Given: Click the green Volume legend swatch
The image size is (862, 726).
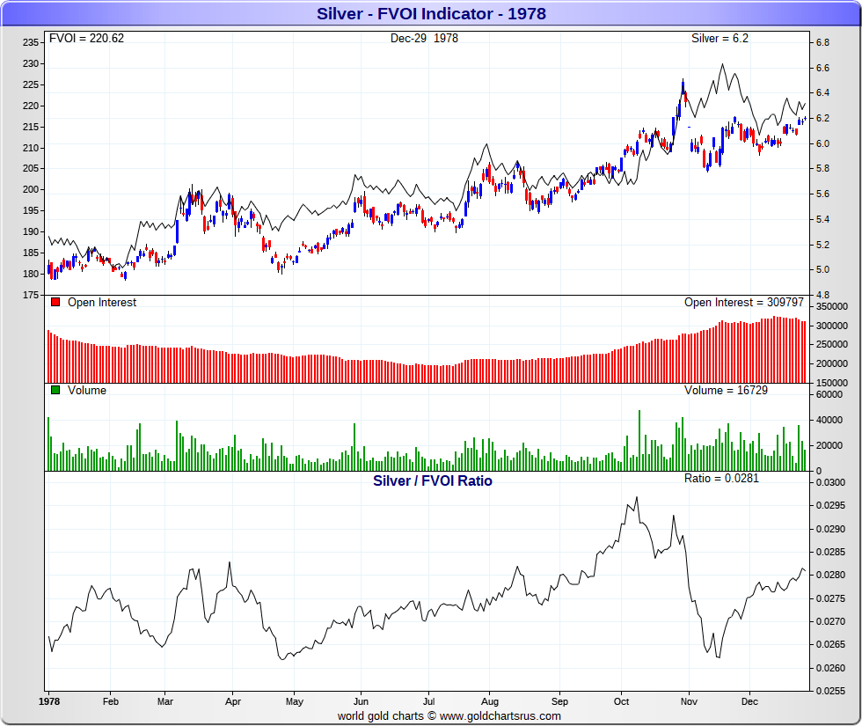Looking at the screenshot, I should point(55,390).
